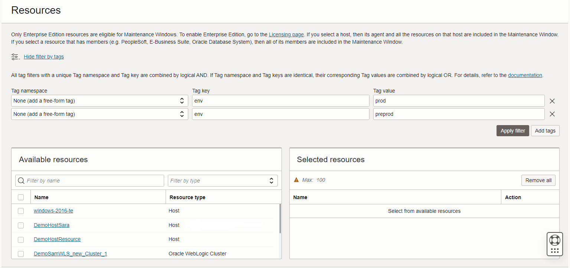Open the Licensing page link
570x268 pixels.
click(x=286, y=34)
